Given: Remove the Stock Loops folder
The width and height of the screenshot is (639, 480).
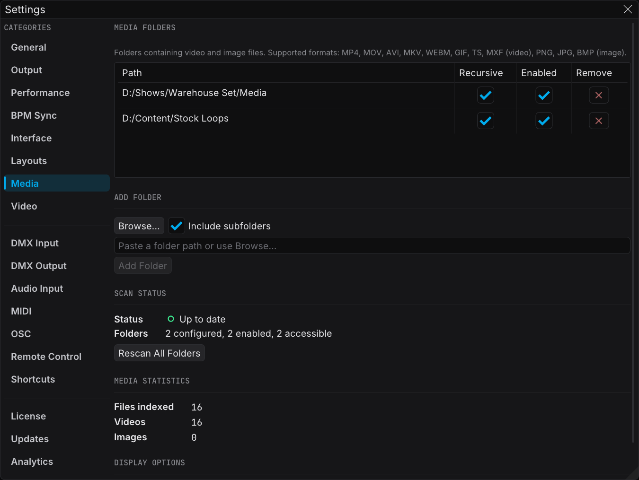Looking at the screenshot, I should (599, 121).
